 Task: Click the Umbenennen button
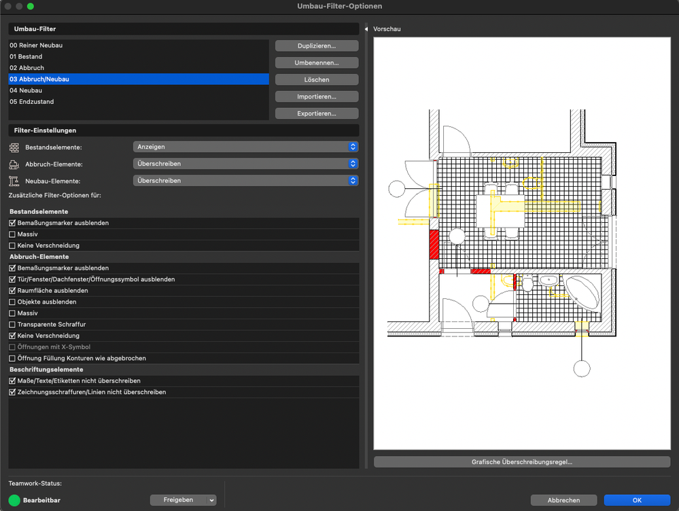[317, 63]
